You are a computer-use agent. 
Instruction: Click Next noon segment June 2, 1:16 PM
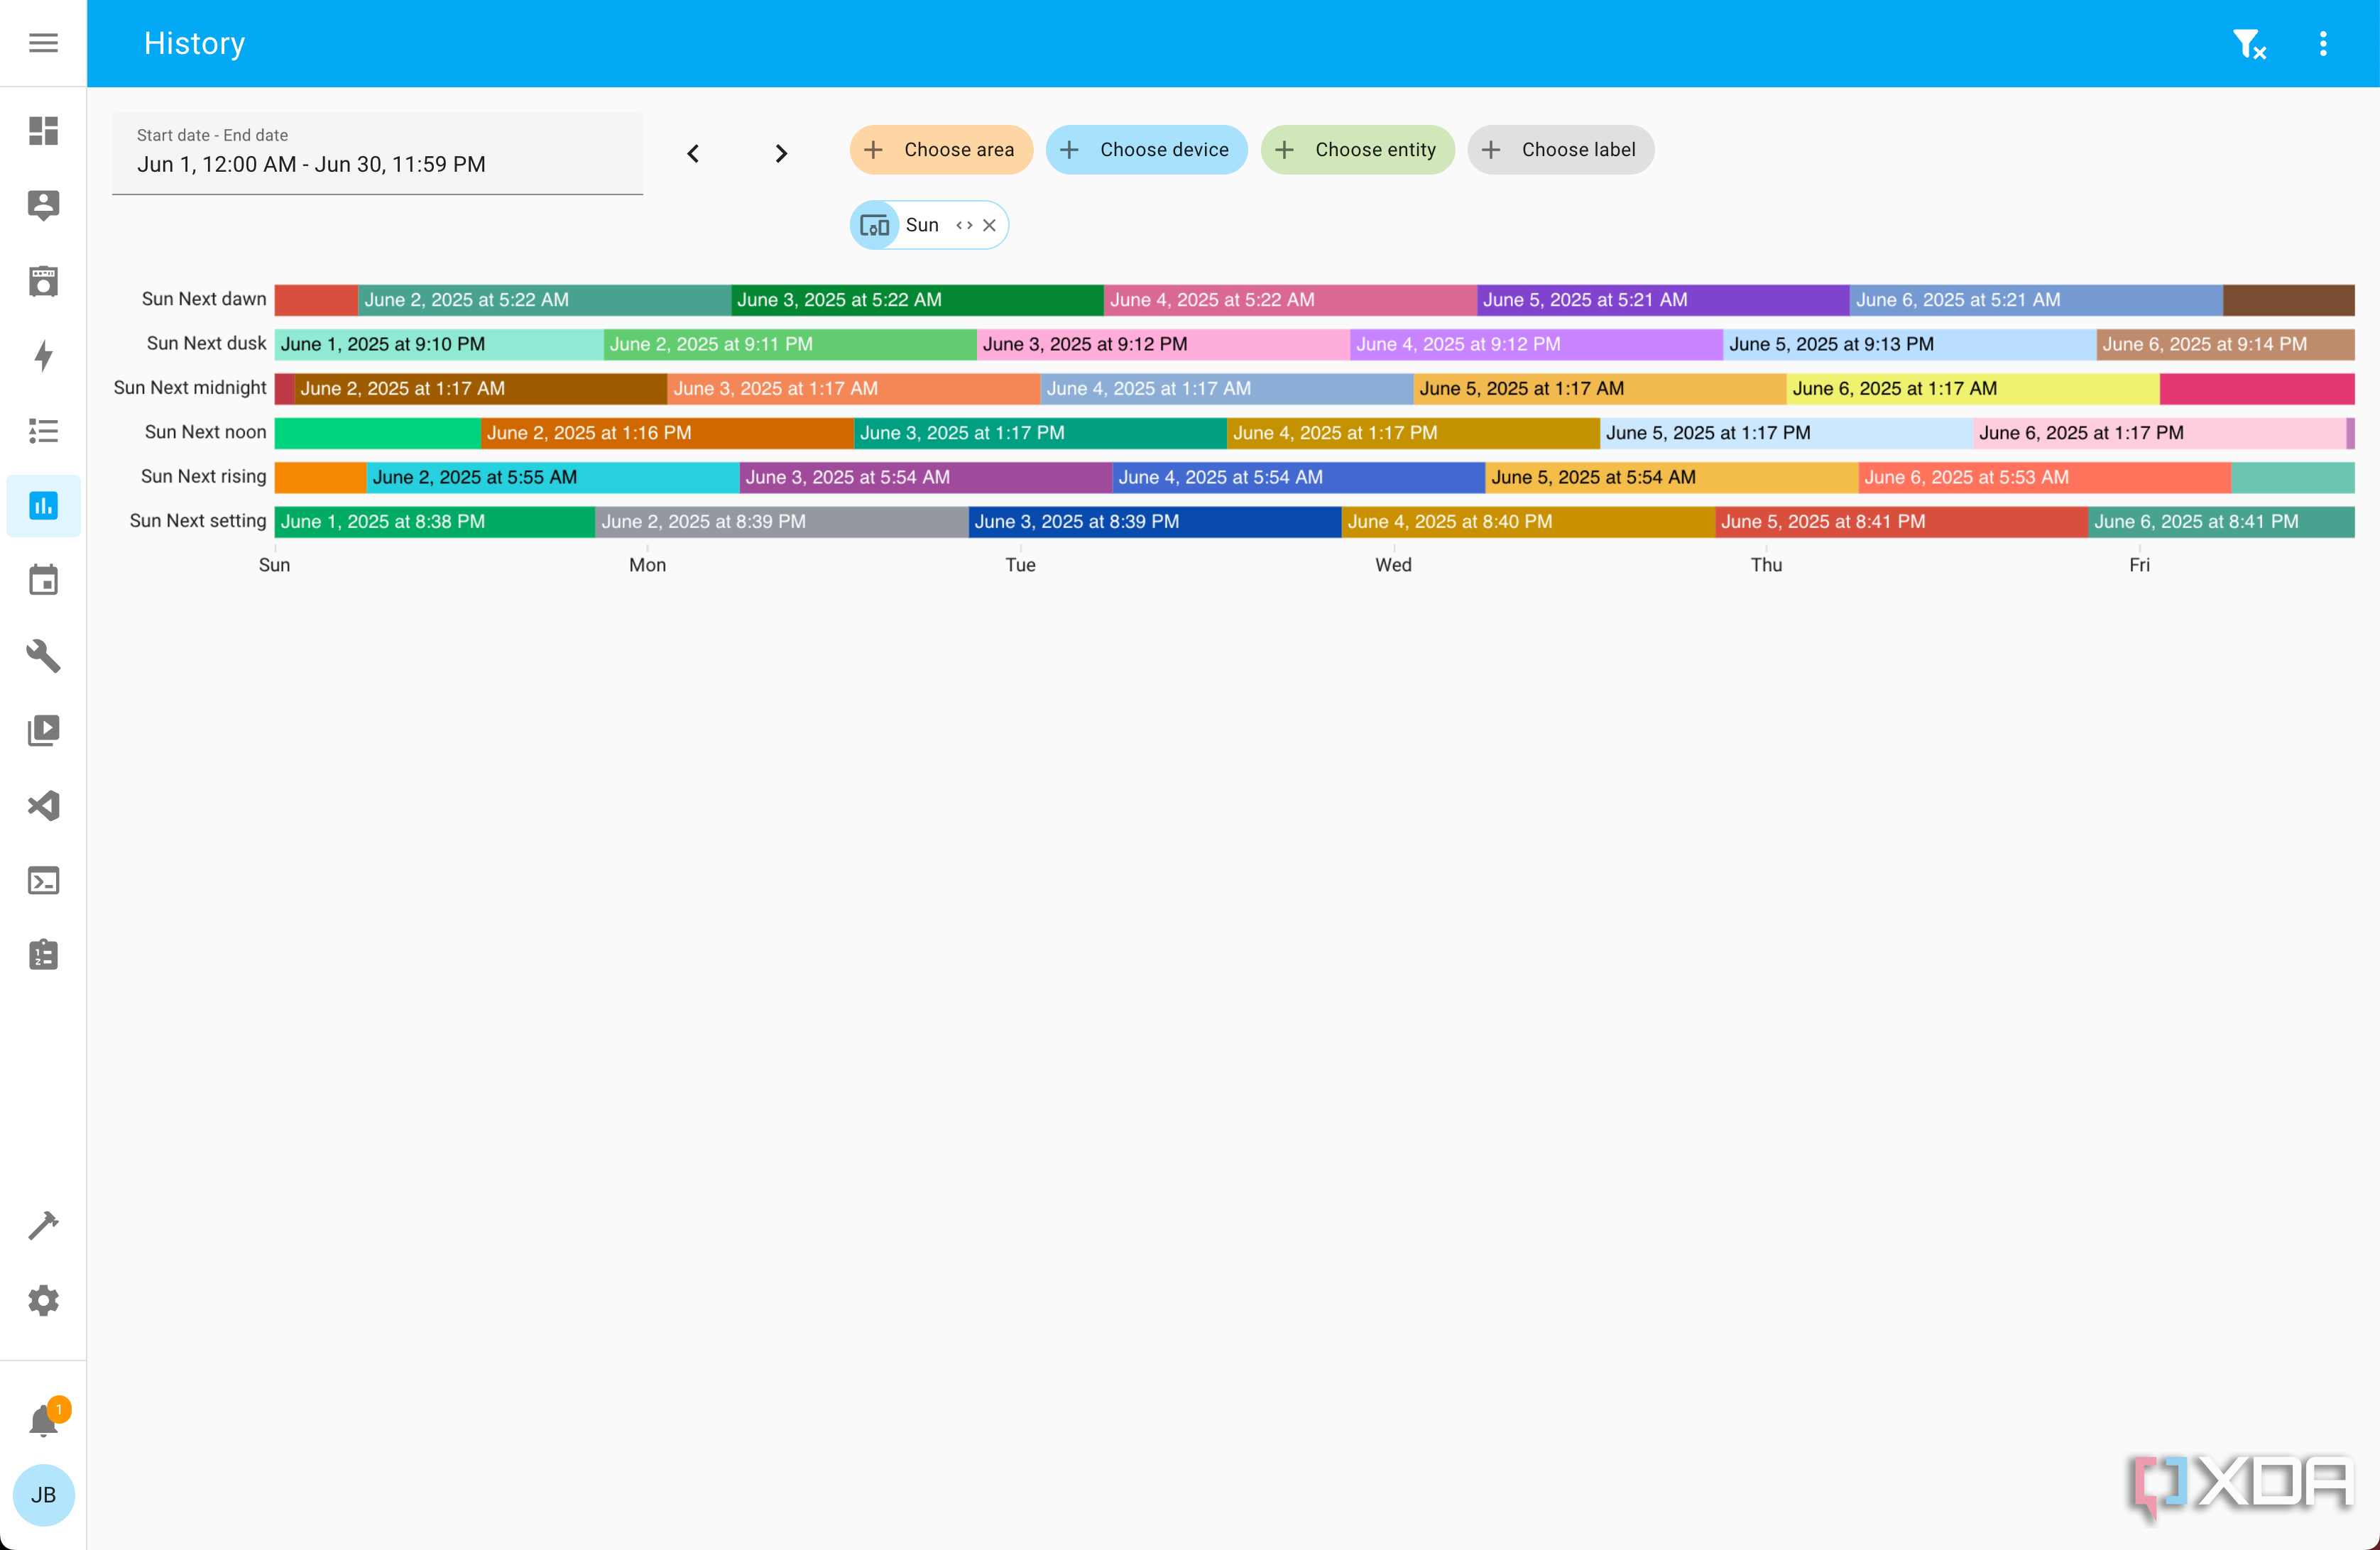click(667, 433)
